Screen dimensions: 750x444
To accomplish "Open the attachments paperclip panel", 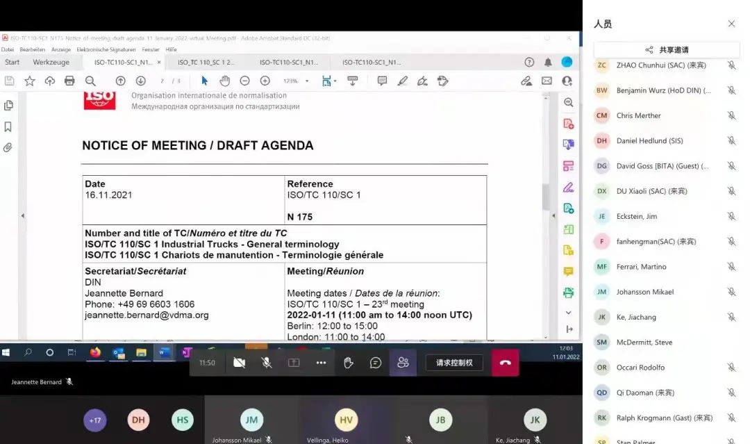I will click(x=8, y=148).
